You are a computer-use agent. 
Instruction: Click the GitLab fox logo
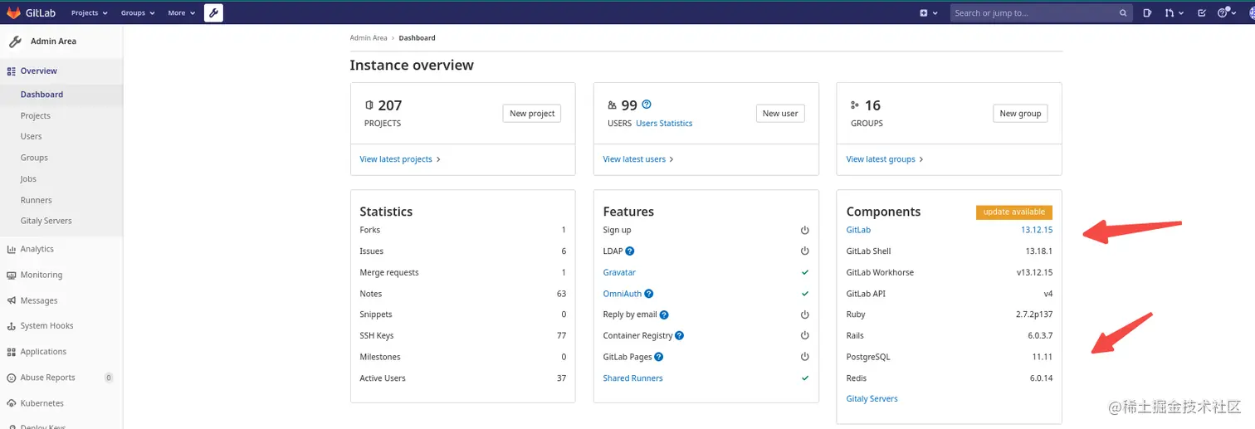14,12
